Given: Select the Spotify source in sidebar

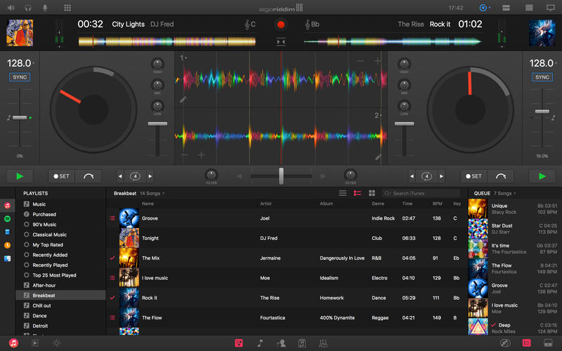Looking at the screenshot, I should pos(7,218).
